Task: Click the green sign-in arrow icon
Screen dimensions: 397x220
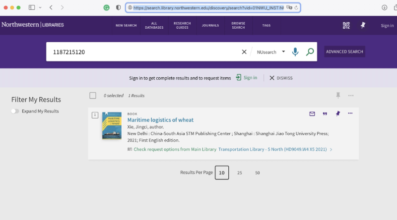Action: [x=239, y=77]
